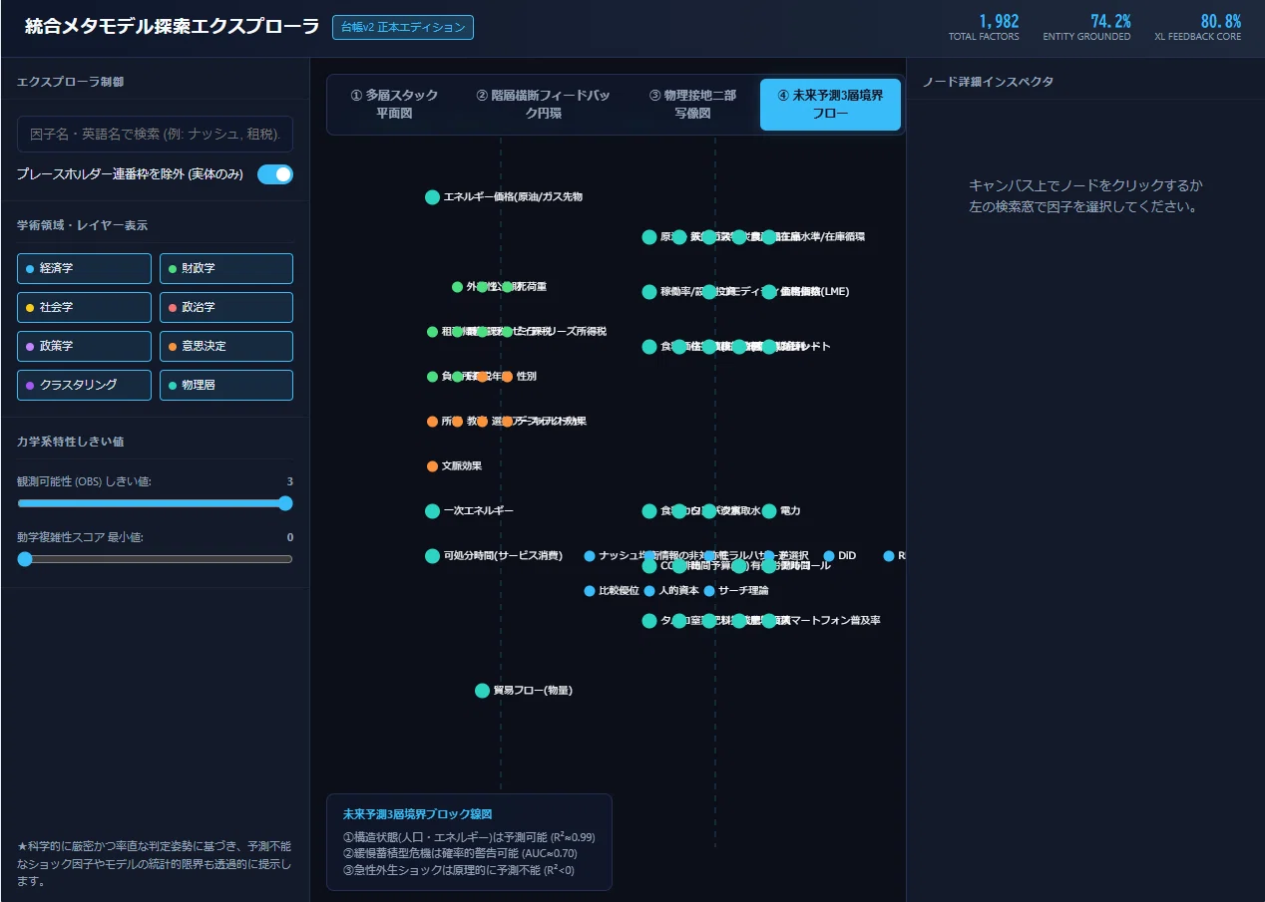The height and width of the screenshot is (902, 1265).
Task: Select the orange 性別 node
Action: coord(507,377)
